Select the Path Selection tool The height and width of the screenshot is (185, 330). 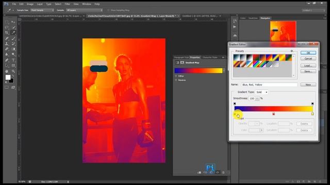pyautogui.click(x=7, y=66)
